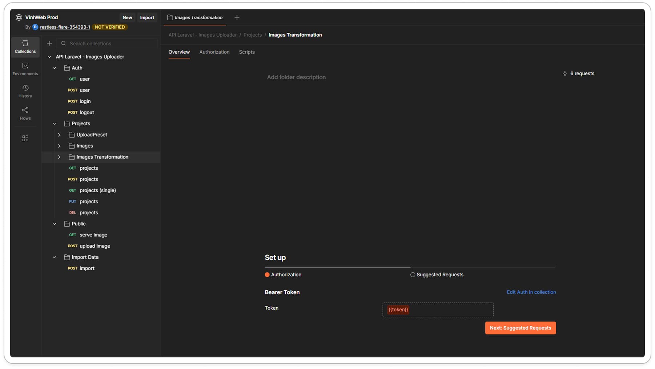Open the Collections panel in sidebar
Image resolution: width=655 pixels, height=369 pixels.
point(25,47)
